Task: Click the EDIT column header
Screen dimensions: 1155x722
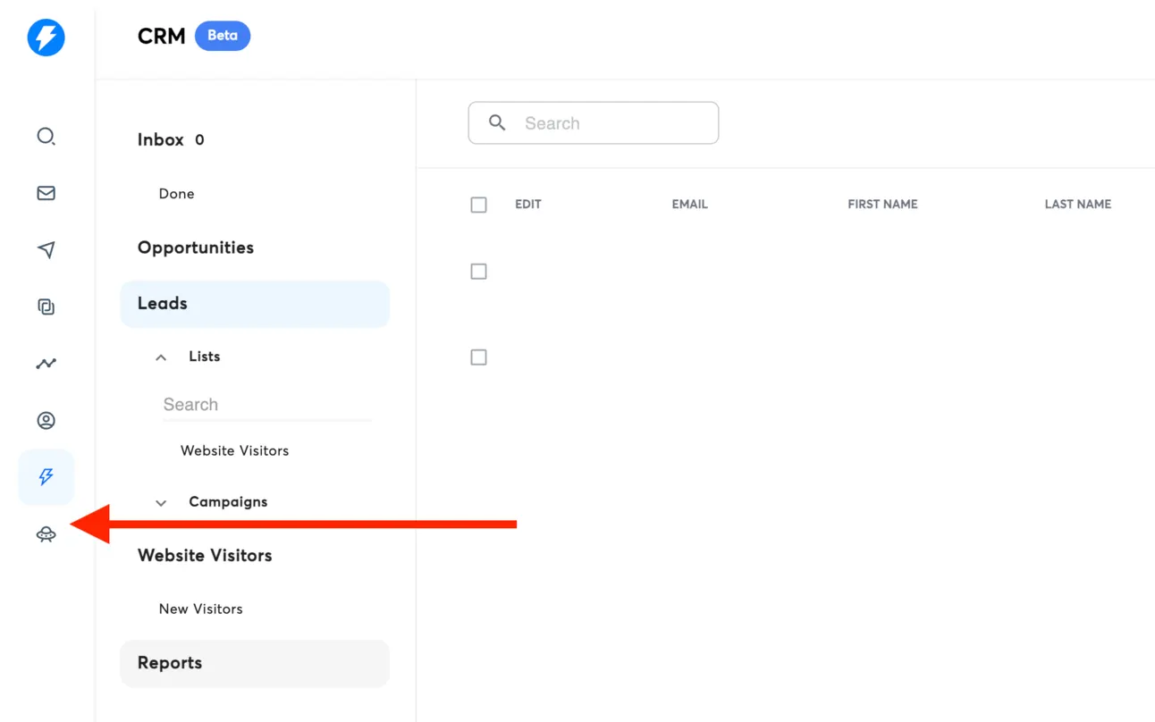Action: coord(528,205)
